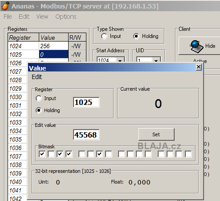Screen dimensions: 220x201
Task: Uncheck the fourth Bitmask checkbox from the left
Action: [x=69, y=154]
